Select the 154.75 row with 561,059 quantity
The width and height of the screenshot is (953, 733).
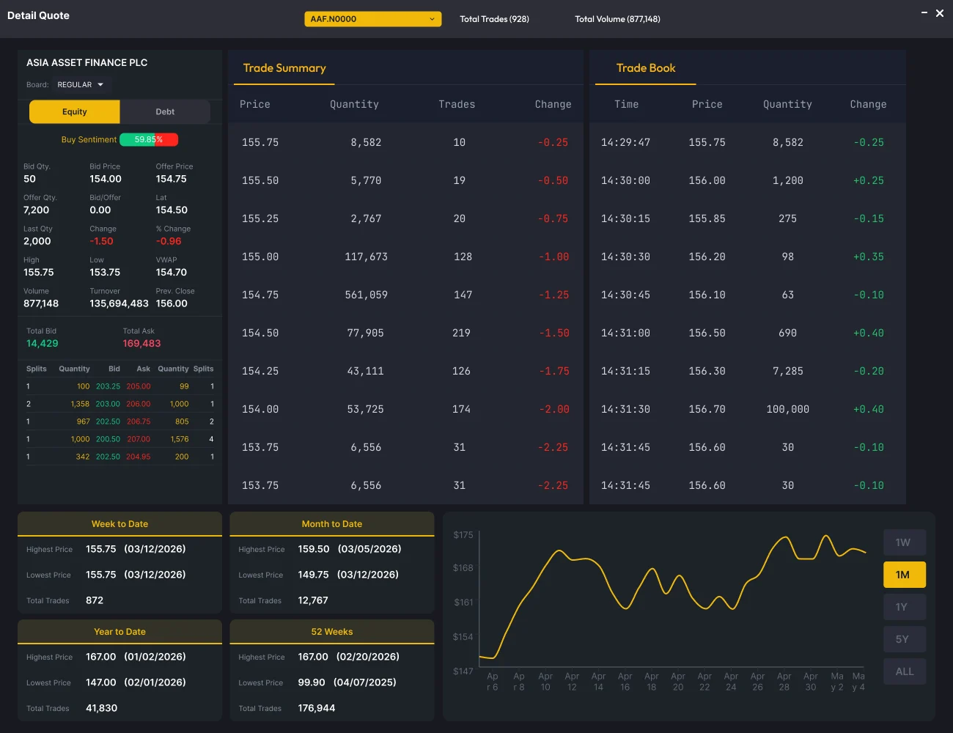coord(405,295)
